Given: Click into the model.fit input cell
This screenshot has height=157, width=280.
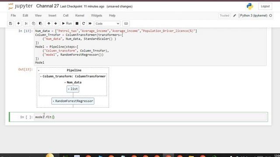Looking at the screenshot, I should click(x=150, y=117).
